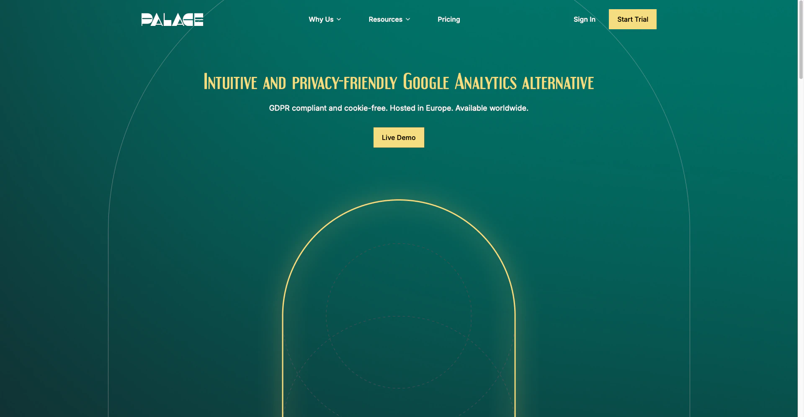Click the GDPR compliant subtitle text
The height and width of the screenshot is (417, 804).
(x=399, y=108)
